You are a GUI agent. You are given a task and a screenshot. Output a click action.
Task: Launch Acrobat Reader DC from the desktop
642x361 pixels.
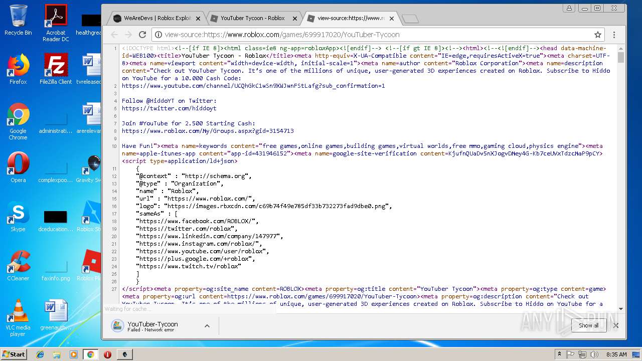tap(56, 23)
